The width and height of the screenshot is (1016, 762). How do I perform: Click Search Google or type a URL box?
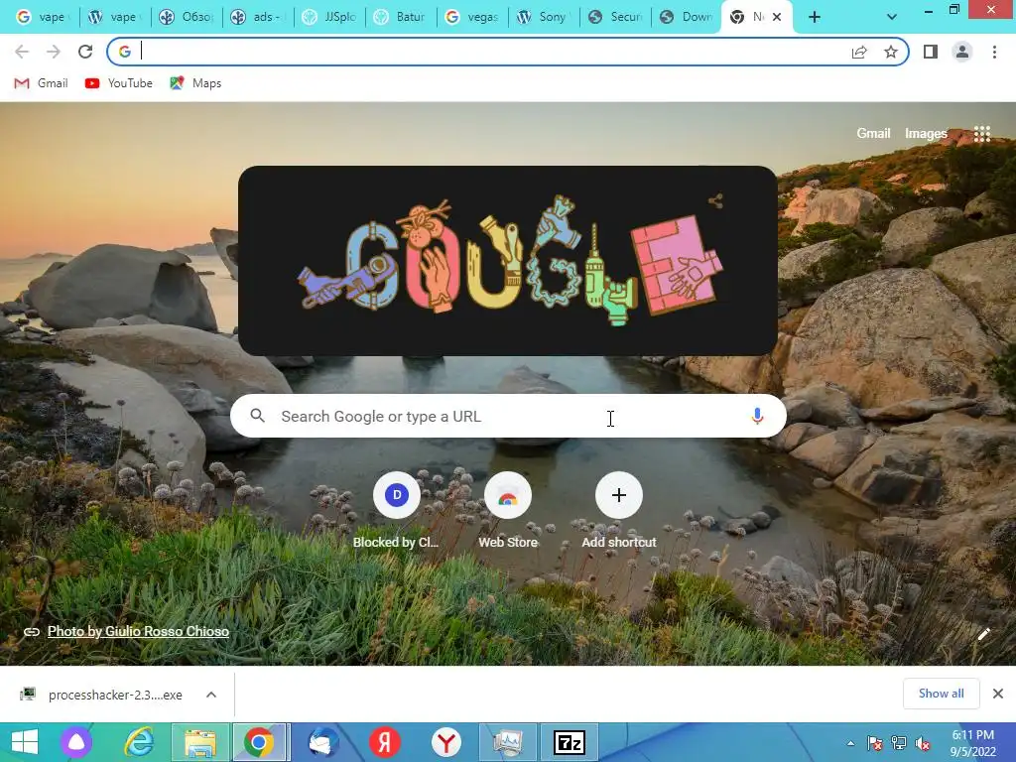[508, 416]
